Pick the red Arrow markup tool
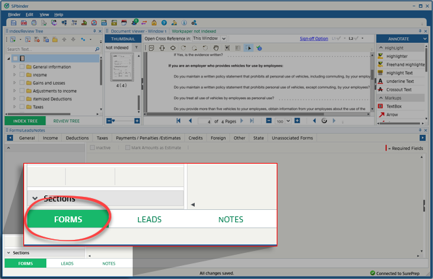This screenshot has height=279, width=433. click(391, 115)
